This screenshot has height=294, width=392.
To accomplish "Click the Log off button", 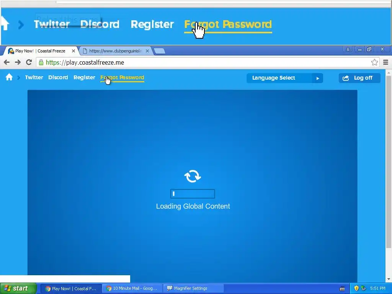I will click(x=359, y=78).
